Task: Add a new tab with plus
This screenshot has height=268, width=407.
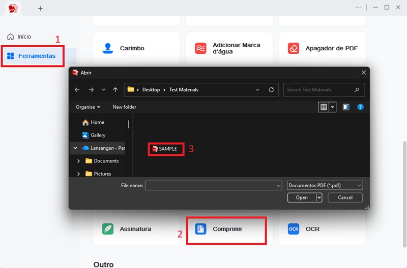Action: [x=40, y=9]
